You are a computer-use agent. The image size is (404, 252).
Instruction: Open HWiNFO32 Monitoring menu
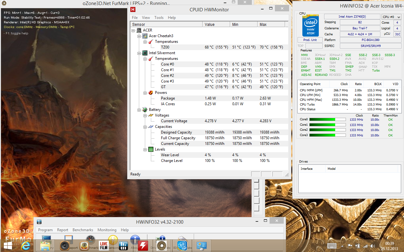click(x=107, y=230)
